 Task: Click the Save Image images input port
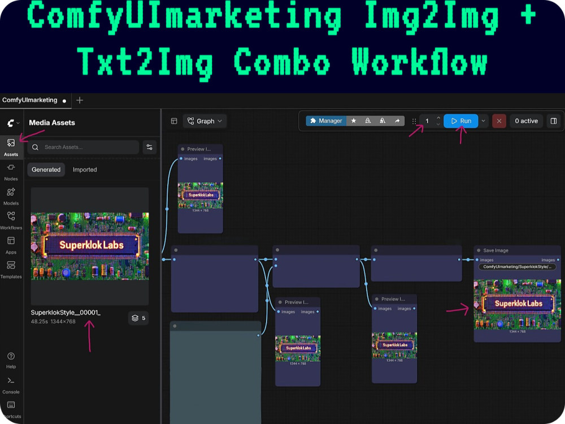coord(477,259)
